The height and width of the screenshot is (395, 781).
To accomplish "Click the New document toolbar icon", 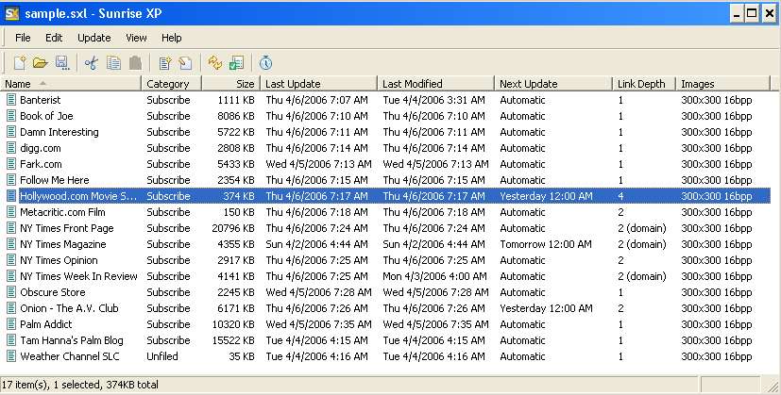I will point(165,62).
